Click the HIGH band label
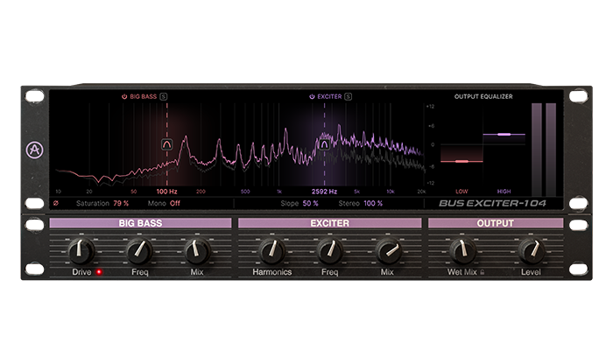This screenshot has height=350, width=613. click(x=504, y=192)
